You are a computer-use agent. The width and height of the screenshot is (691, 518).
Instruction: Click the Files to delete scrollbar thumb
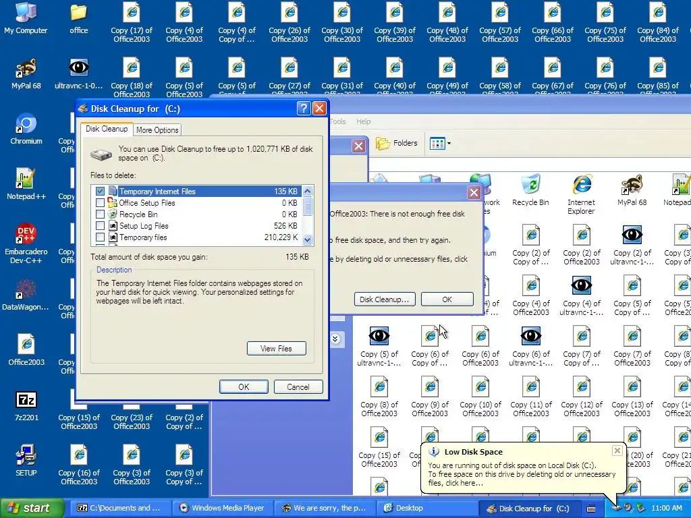(x=308, y=206)
